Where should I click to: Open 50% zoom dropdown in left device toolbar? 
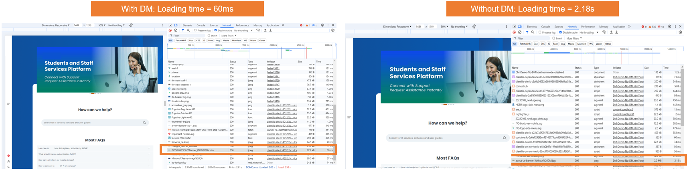pos(102,25)
